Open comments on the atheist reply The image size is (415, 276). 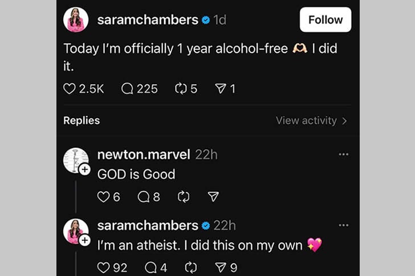click(x=151, y=267)
